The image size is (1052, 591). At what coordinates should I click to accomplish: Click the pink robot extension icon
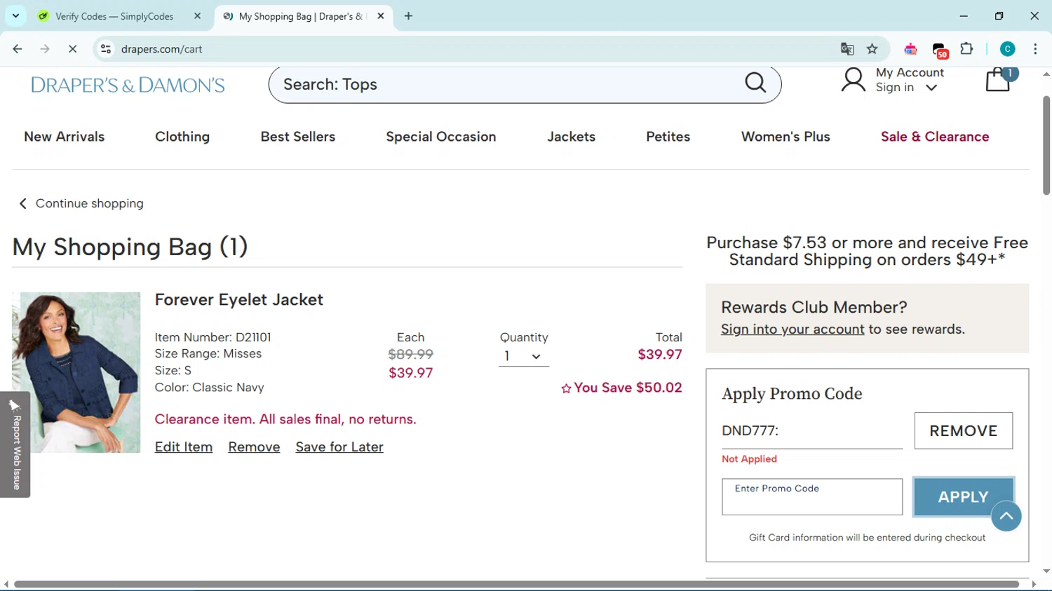pos(910,49)
